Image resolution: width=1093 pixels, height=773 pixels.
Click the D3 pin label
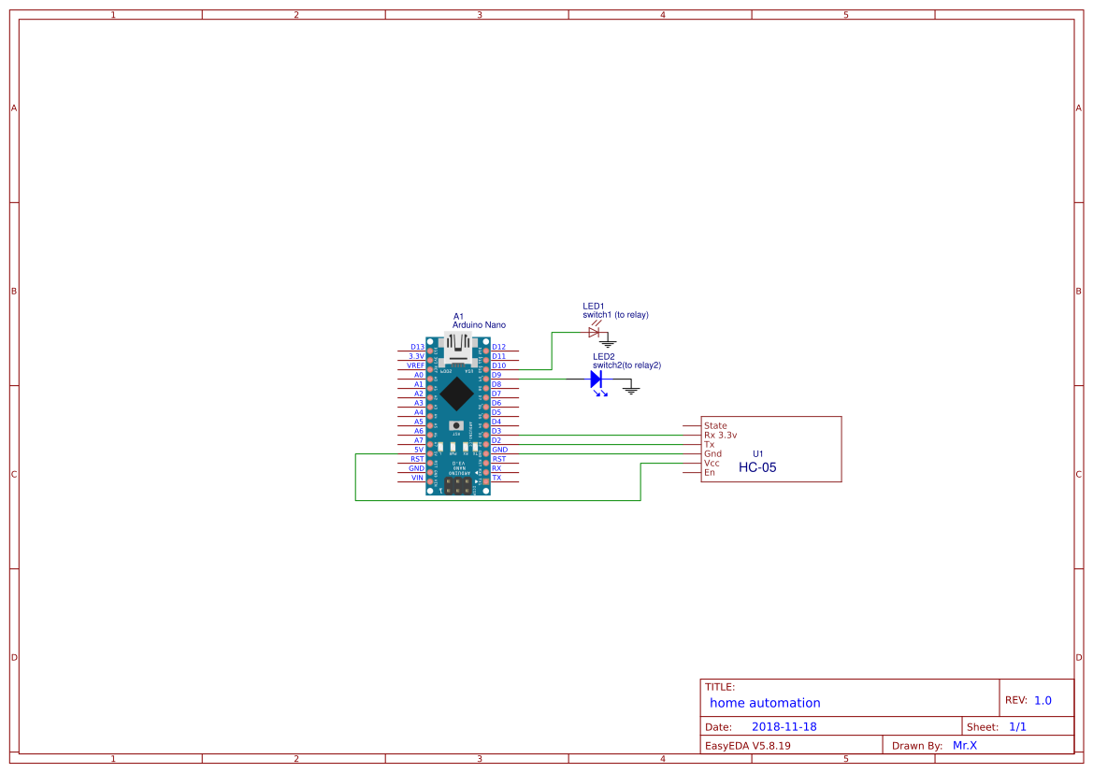pos(496,431)
